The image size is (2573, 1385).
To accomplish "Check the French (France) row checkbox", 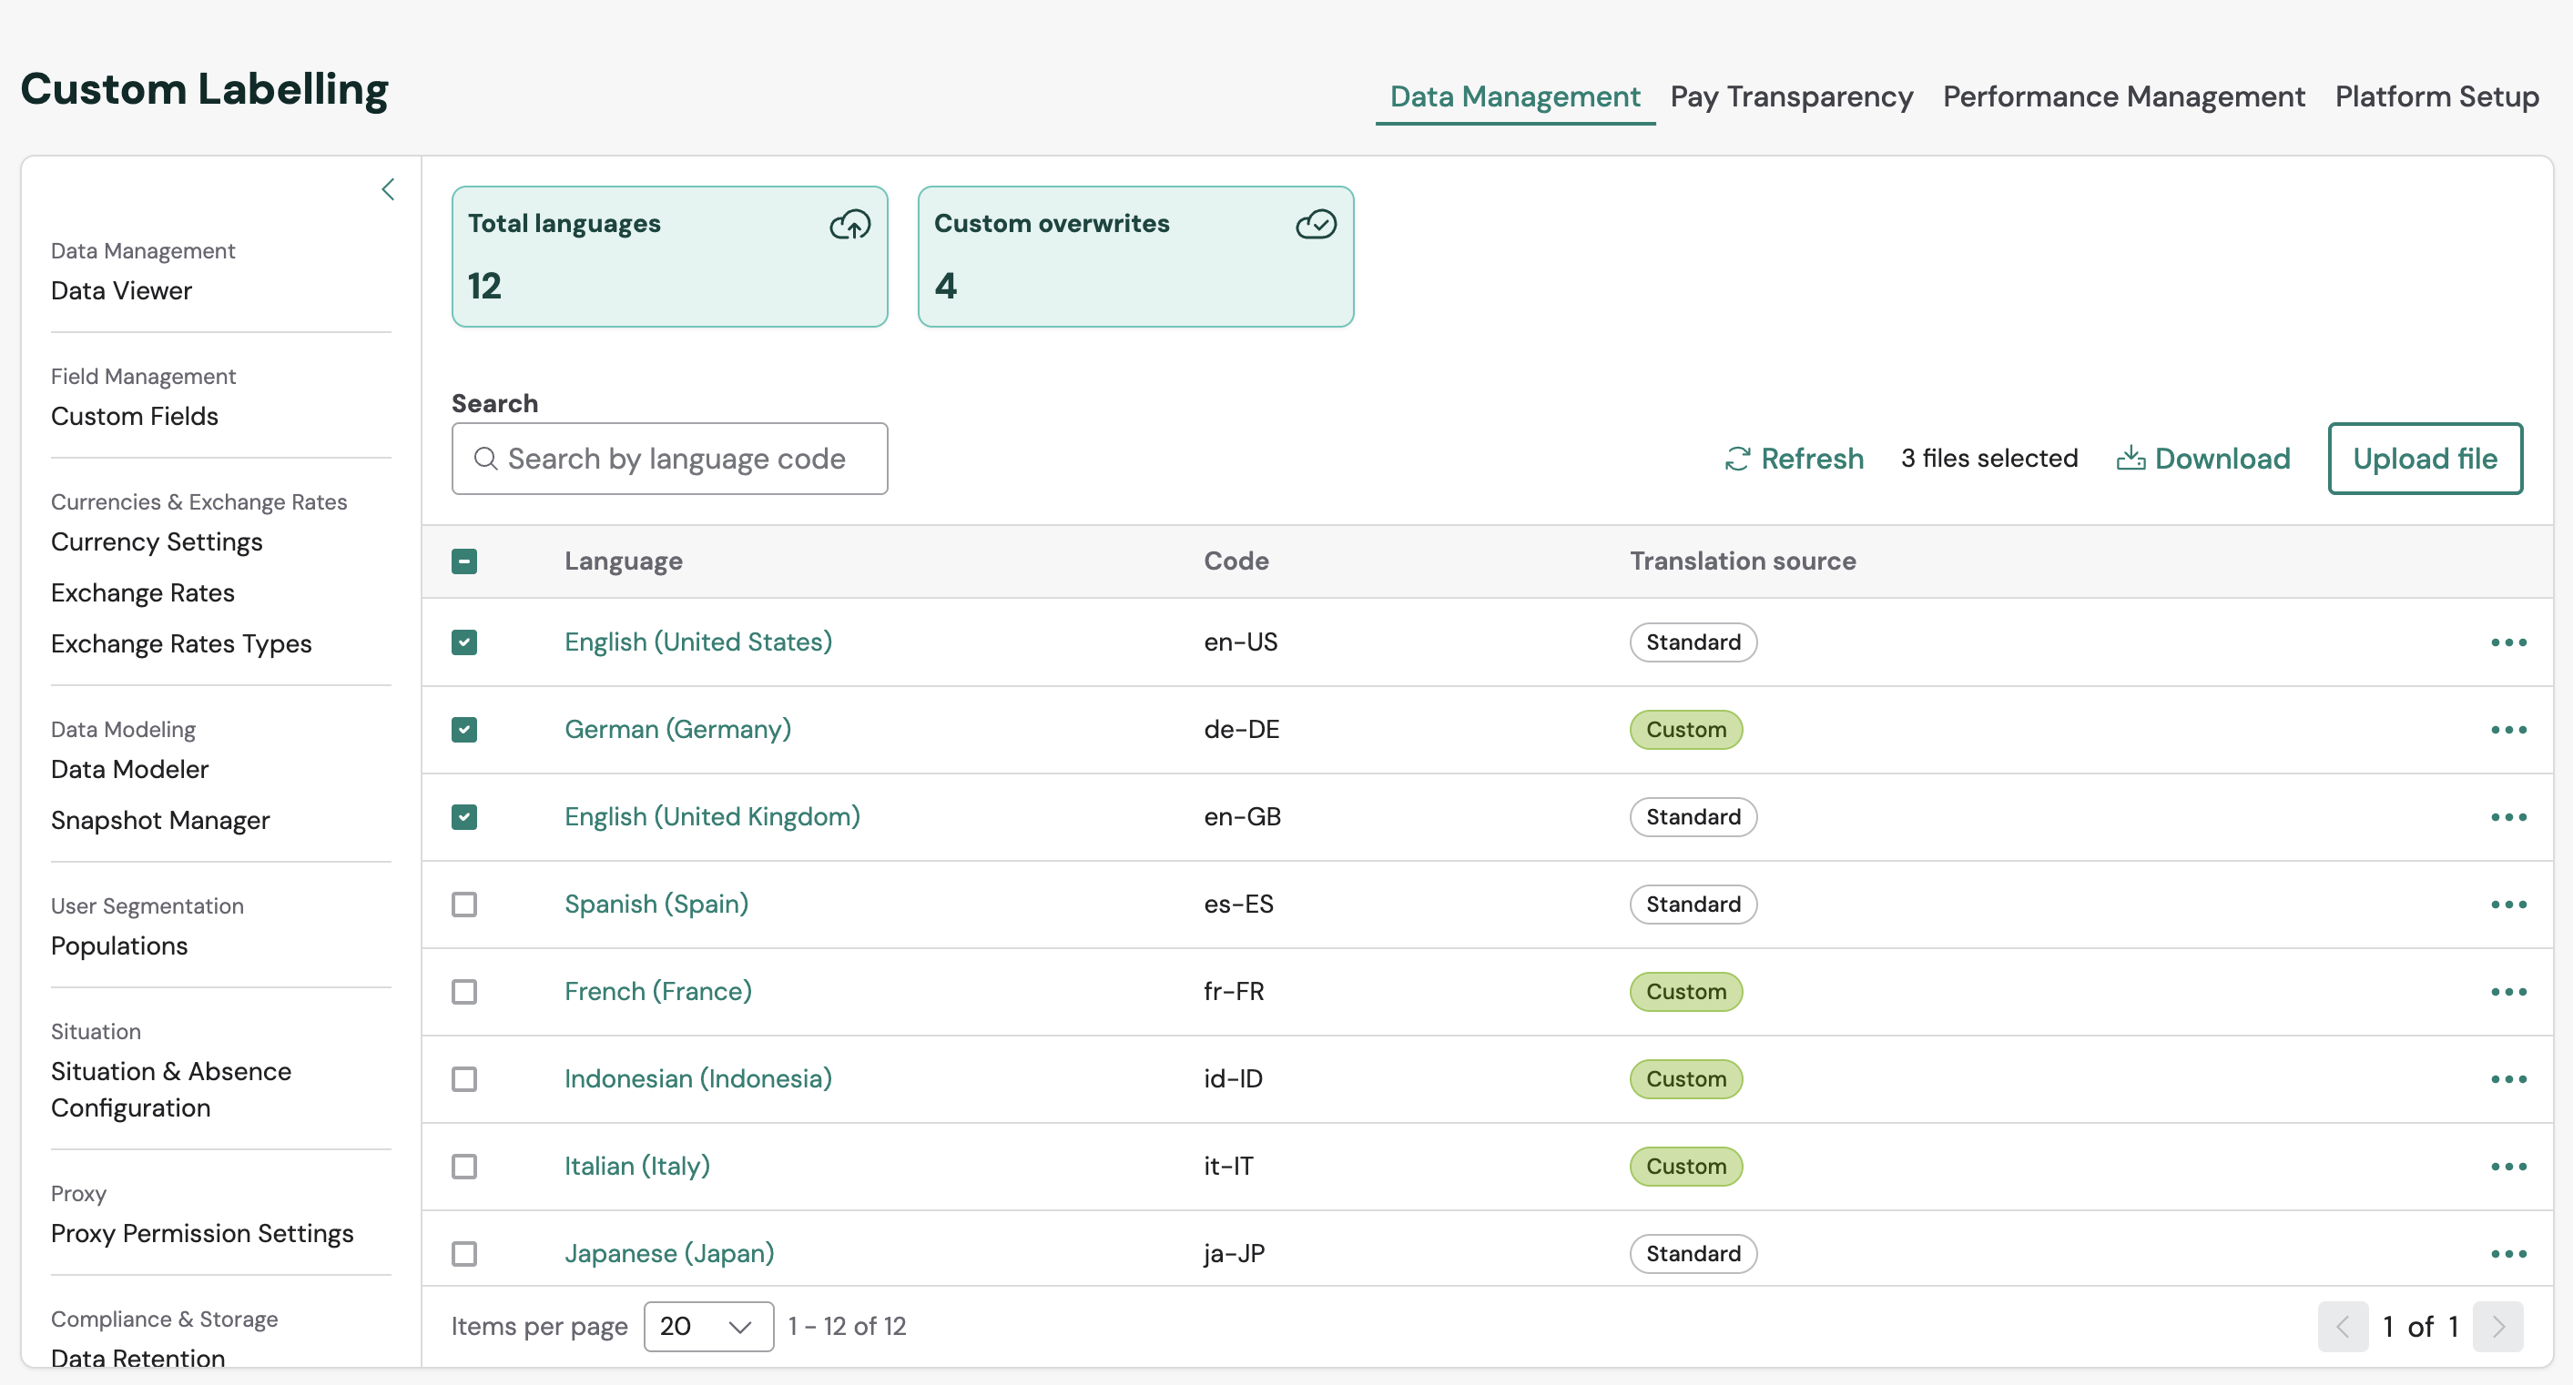I will point(464,992).
